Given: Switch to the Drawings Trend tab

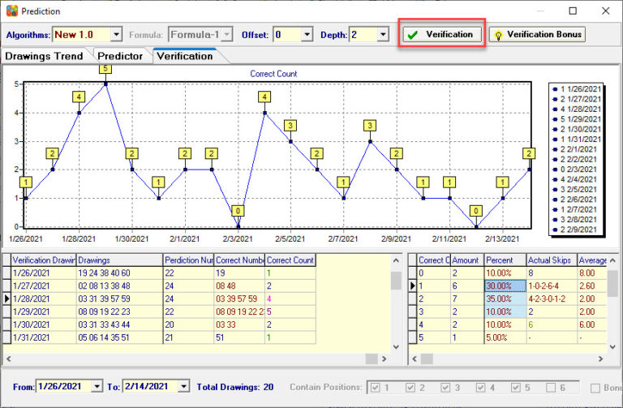Looking at the screenshot, I should pos(44,56).
